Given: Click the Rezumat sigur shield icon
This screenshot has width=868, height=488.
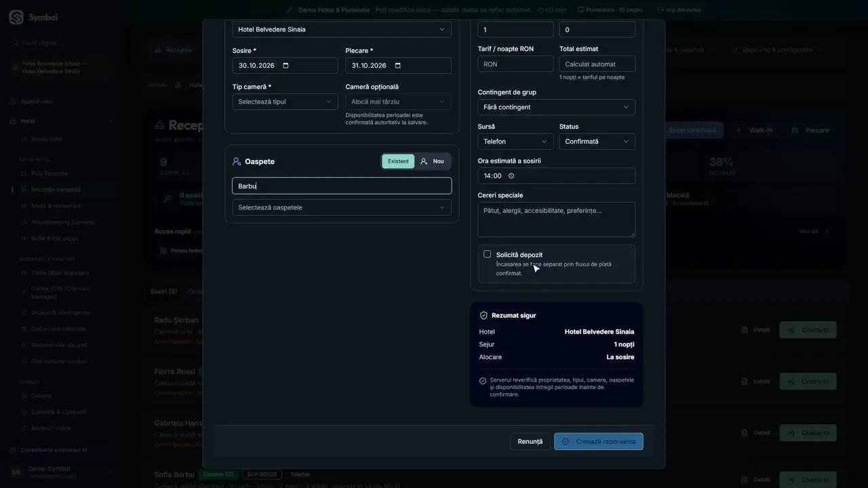Looking at the screenshot, I should (484, 315).
